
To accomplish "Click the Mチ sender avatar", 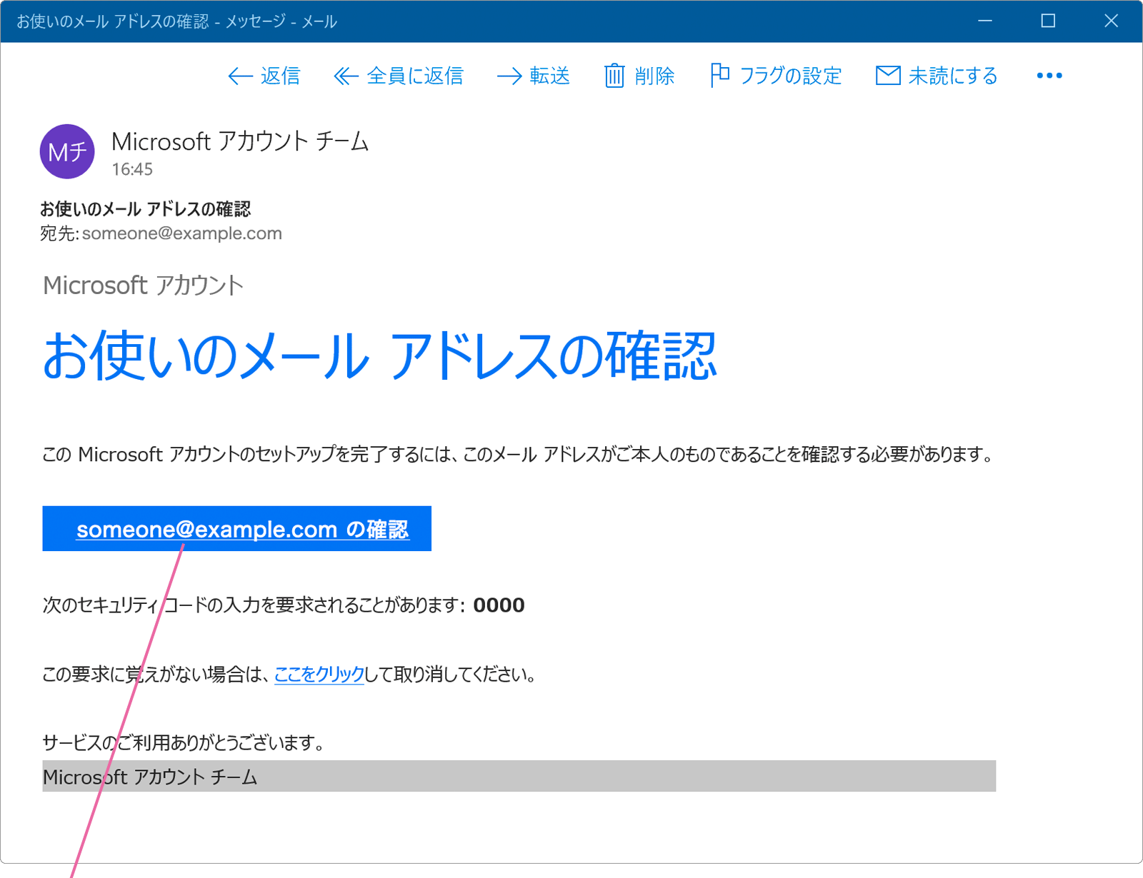I will [x=67, y=151].
